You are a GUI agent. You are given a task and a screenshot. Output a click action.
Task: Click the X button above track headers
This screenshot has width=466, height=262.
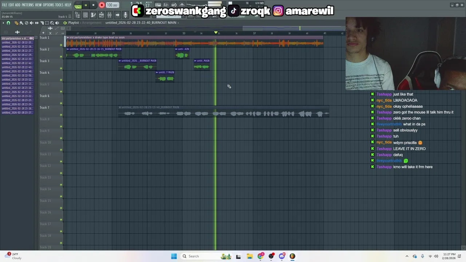click(x=50, y=33)
